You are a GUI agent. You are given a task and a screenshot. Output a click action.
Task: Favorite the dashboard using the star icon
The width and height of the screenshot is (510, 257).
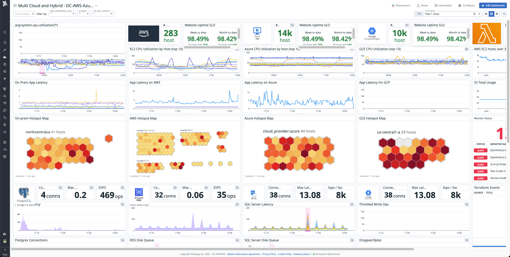(15, 5)
